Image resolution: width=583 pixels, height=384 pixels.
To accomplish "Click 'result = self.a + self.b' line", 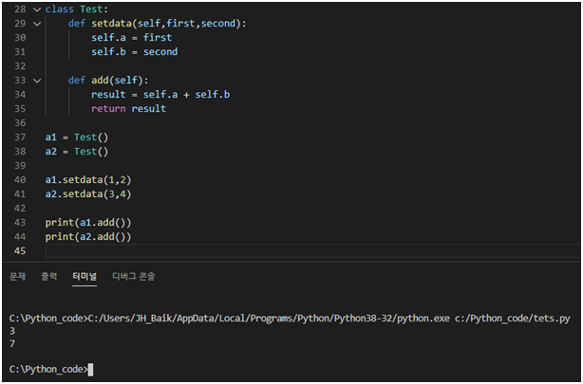I will click(x=160, y=95).
